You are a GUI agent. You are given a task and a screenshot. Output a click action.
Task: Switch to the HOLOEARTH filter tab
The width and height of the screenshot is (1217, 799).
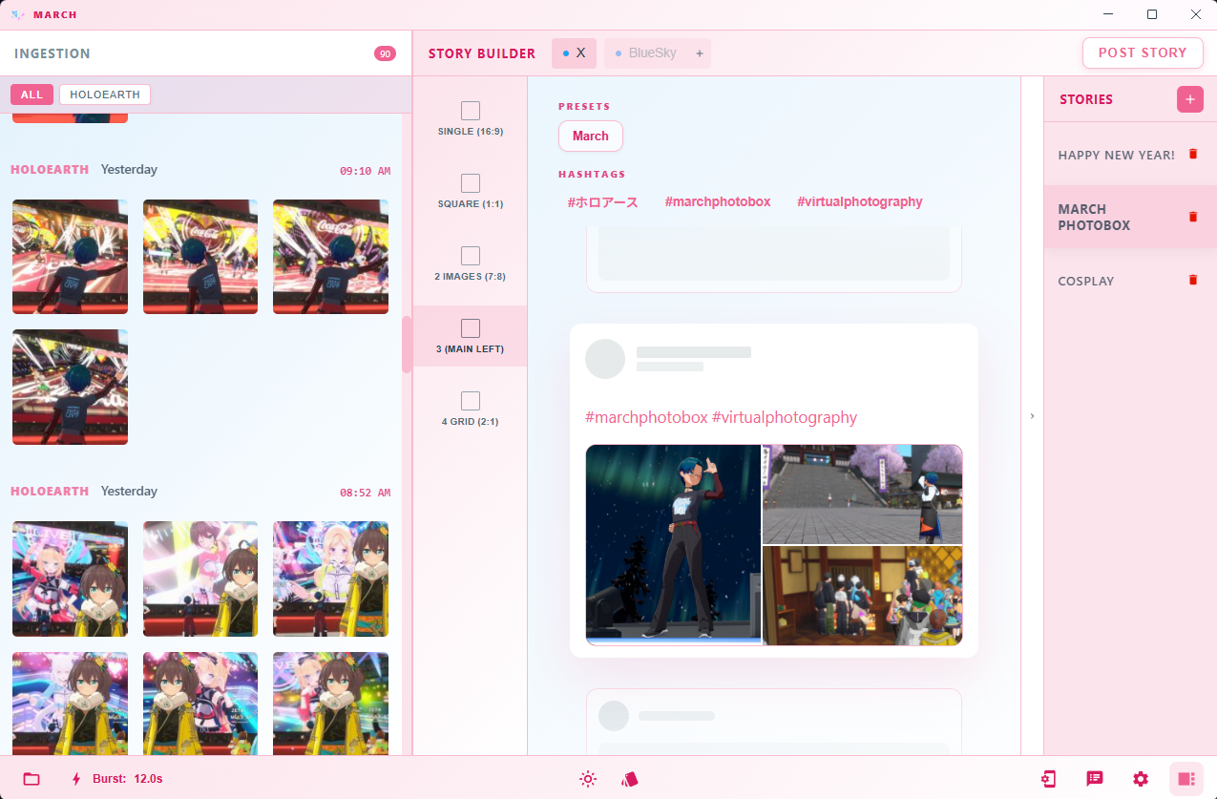[x=104, y=95]
